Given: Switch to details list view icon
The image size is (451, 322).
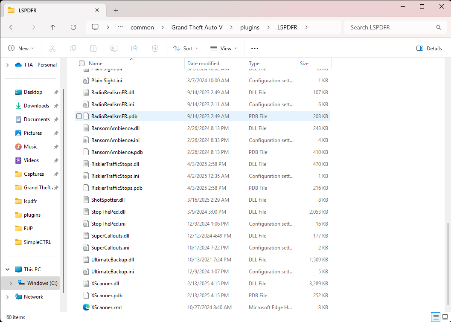Looking at the screenshot, I should pyautogui.click(x=436, y=317).
